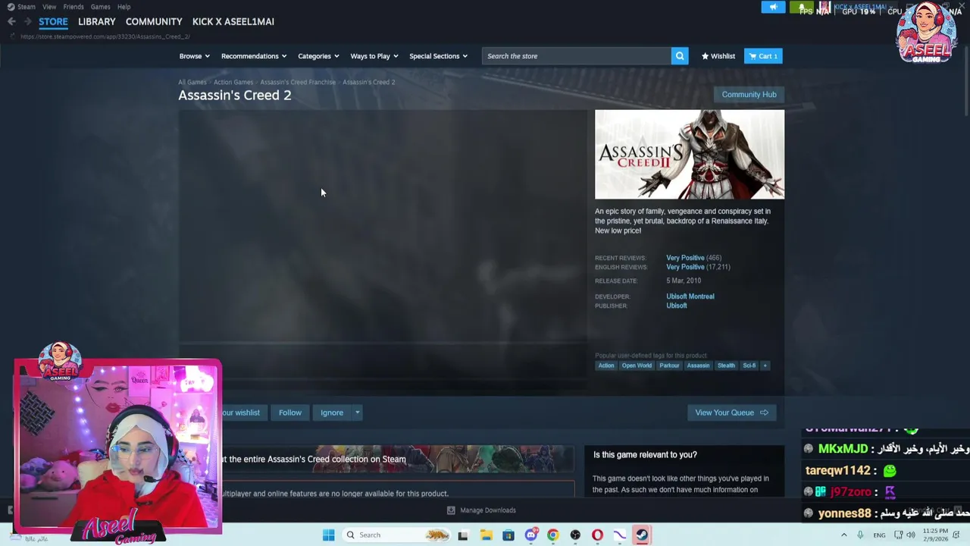Open Google Chrome from the taskbar
Viewport: 970px width, 546px height.
[552, 535]
